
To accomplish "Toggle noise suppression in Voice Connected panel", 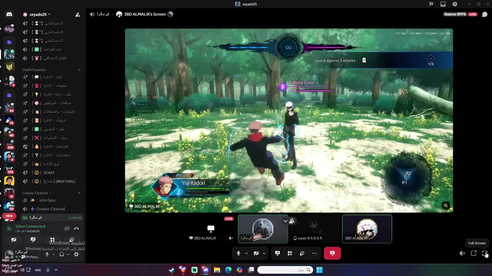I will pos(67,228).
